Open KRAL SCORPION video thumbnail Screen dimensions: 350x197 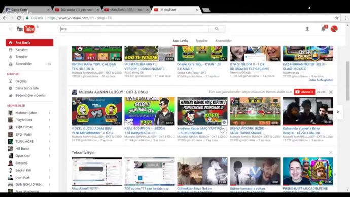150,112
